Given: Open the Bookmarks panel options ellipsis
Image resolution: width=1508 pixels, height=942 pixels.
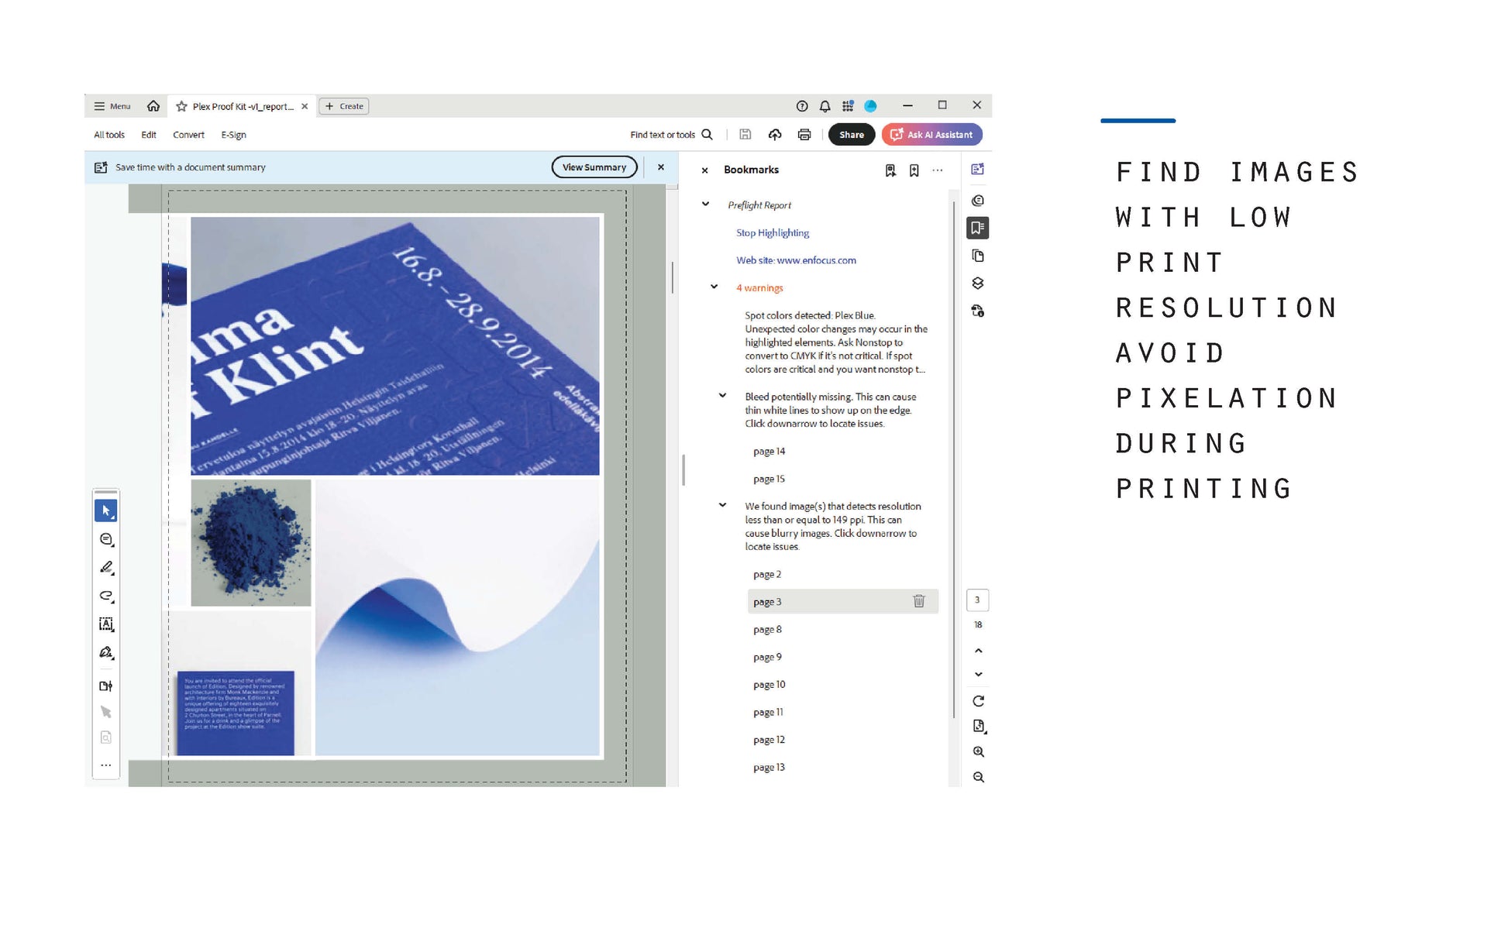Looking at the screenshot, I should click(x=938, y=170).
